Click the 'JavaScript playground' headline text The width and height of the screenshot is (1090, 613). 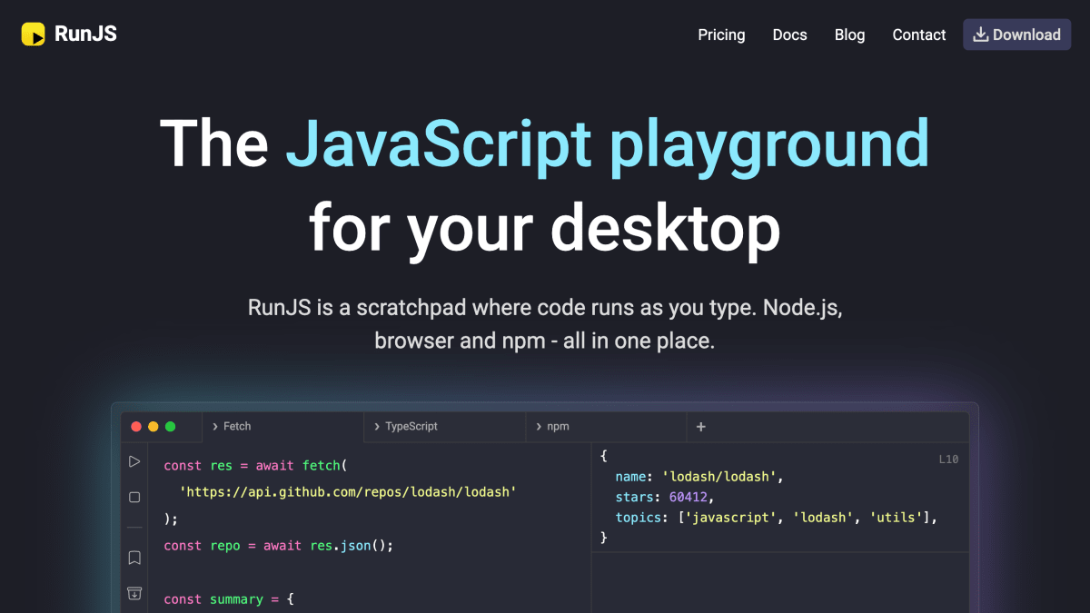tap(608, 145)
